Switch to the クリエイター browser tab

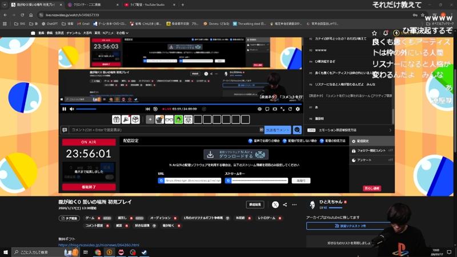click(92, 5)
